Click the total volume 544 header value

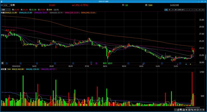click(150, 5)
